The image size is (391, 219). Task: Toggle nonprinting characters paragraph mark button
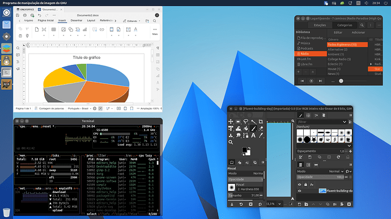click(158, 48)
